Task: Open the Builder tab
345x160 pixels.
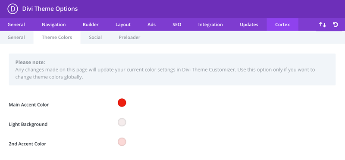Action: pyautogui.click(x=91, y=25)
